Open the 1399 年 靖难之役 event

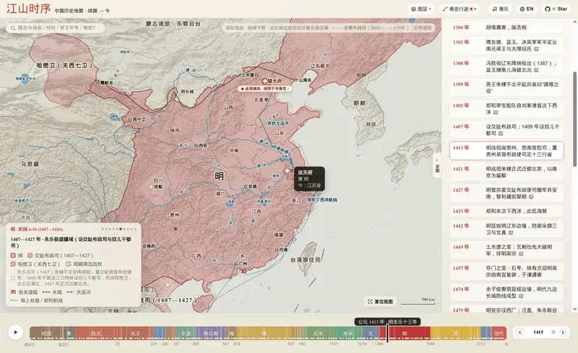click(506, 87)
